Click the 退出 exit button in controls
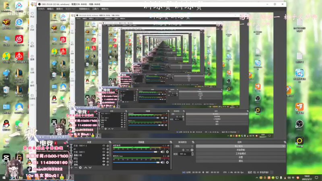This screenshot has height=181, width=322. tap(240, 161)
